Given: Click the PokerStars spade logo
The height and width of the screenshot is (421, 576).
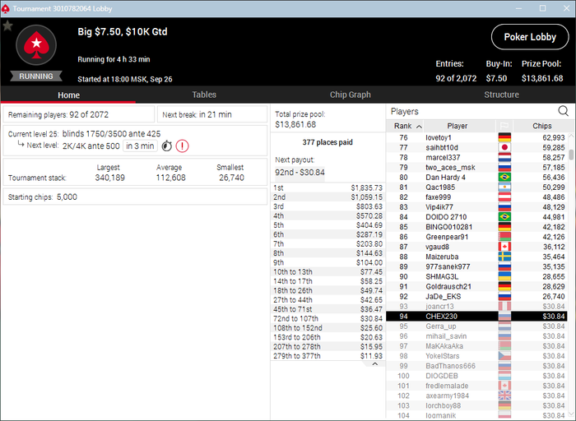Looking at the screenshot, I should (x=36, y=45).
